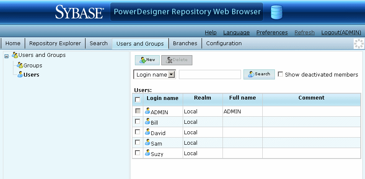Select the Users node in the tree
Screen dimensions: 365x179
31,75
